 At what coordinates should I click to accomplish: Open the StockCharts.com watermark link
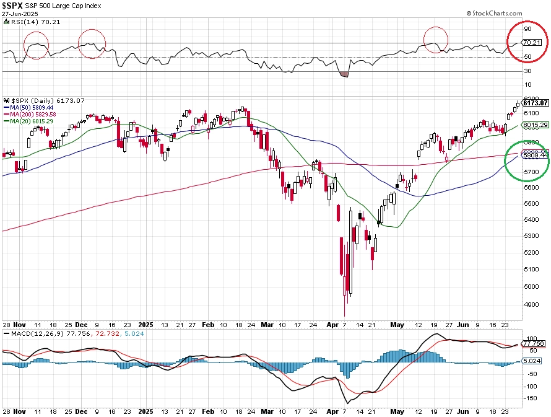[x=497, y=14]
